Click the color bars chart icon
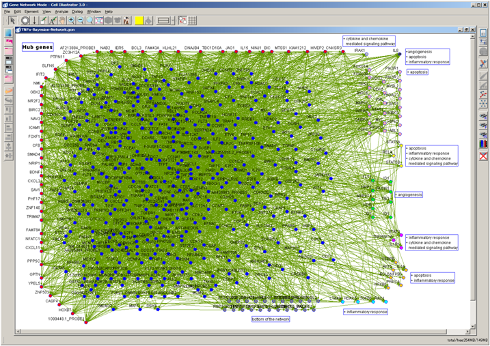This screenshot has width=490, height=346. coord(483,144)
